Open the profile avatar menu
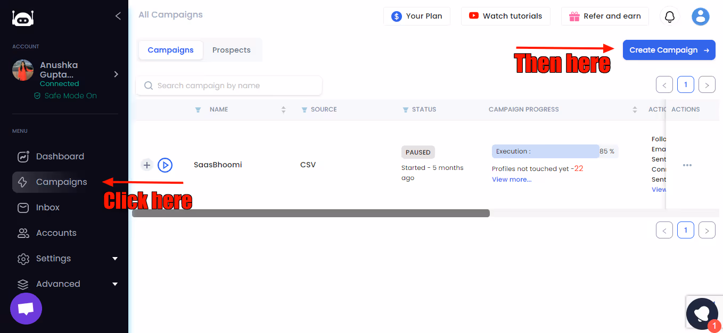The width and height of the screenshot is (723, 333). coord(700,16)
